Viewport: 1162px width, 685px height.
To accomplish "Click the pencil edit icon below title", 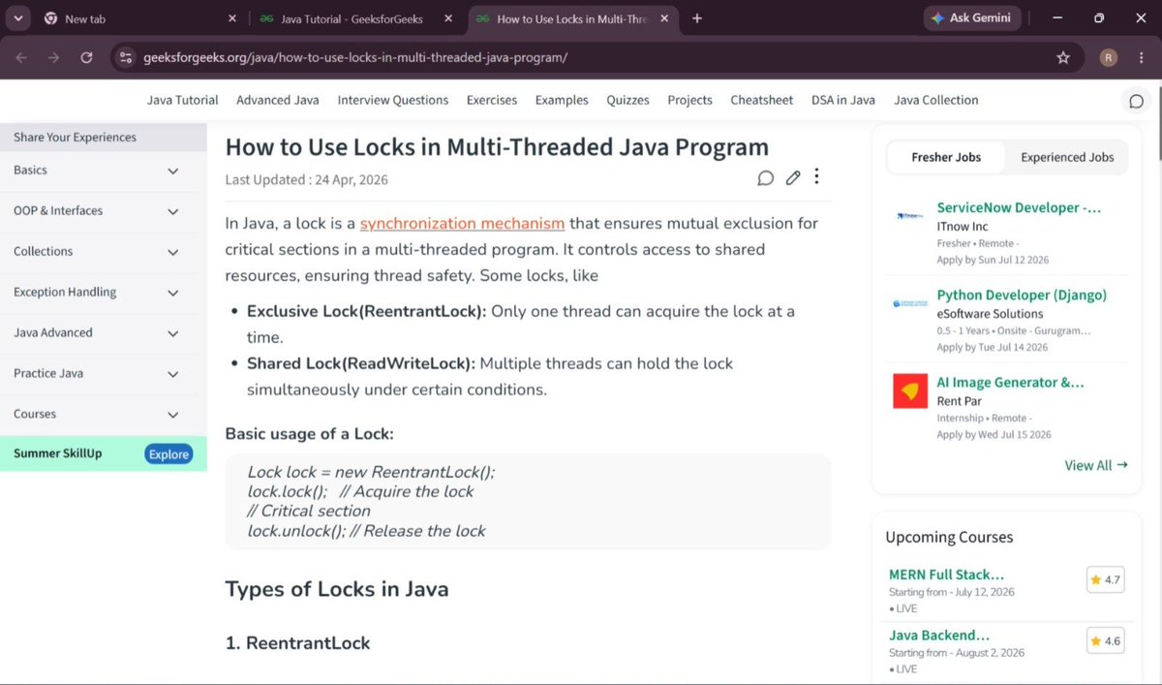I will click(793, 177).
